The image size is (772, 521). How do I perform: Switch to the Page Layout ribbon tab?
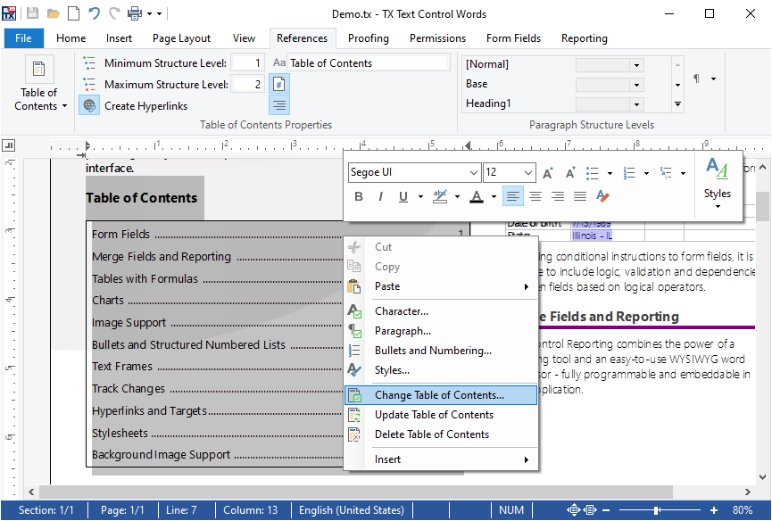tap(181, 38)
